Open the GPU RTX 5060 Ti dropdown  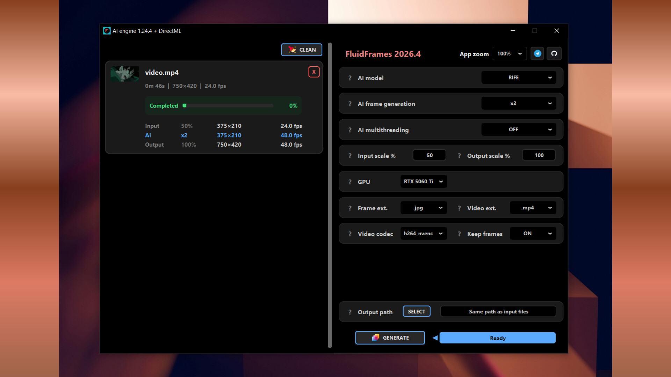[424, 182]
